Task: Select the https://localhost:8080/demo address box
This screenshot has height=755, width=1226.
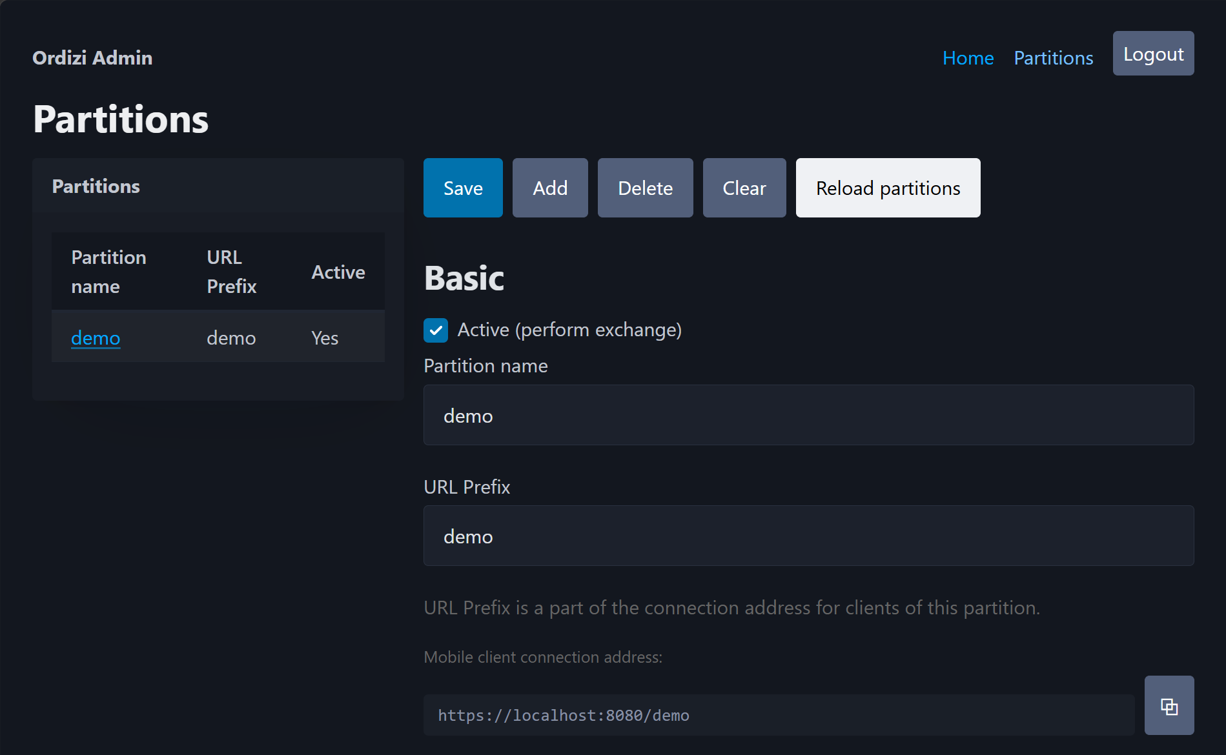Action: tap(779, 715)
